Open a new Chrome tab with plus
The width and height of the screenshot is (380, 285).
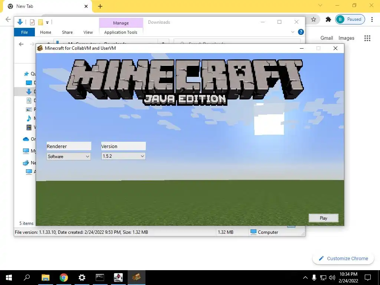point(100,6)
